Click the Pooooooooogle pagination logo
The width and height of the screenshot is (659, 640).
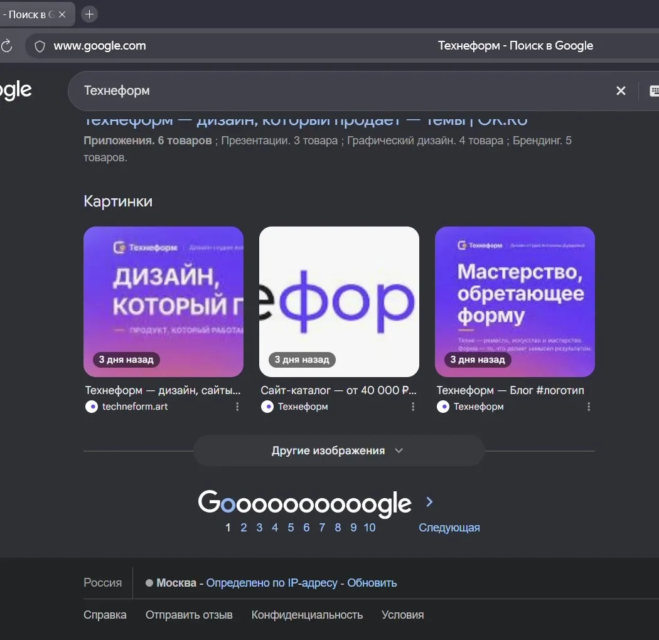click(x=304, y=503)
